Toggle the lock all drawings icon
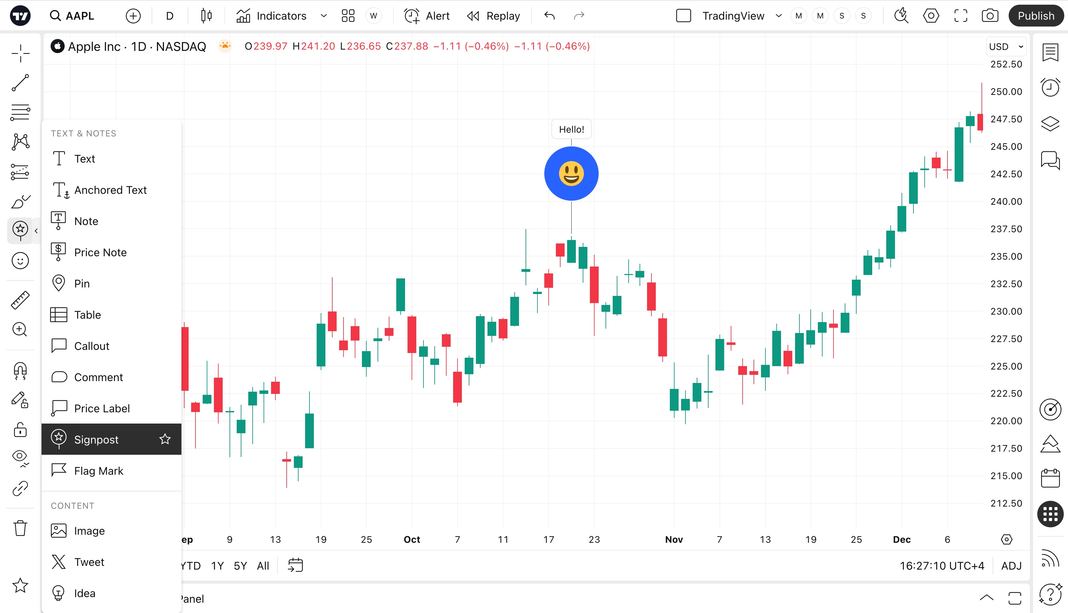The height and width of the screenshot is (613, 1068). coord(20,430)
